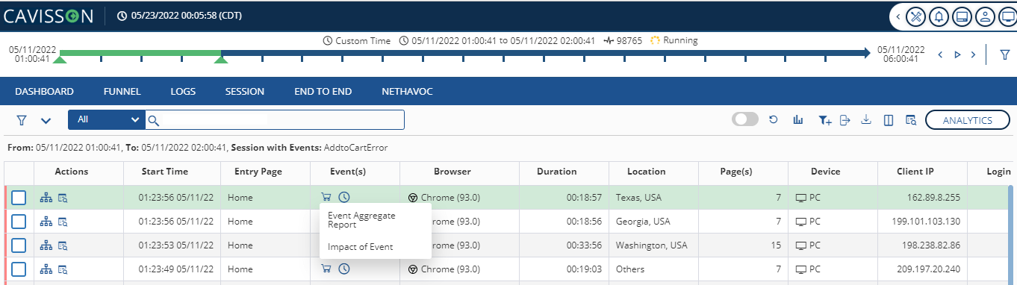Toggle the switch left of refresh icon
The image size is (1017, 285).
(x=745, y=119)
